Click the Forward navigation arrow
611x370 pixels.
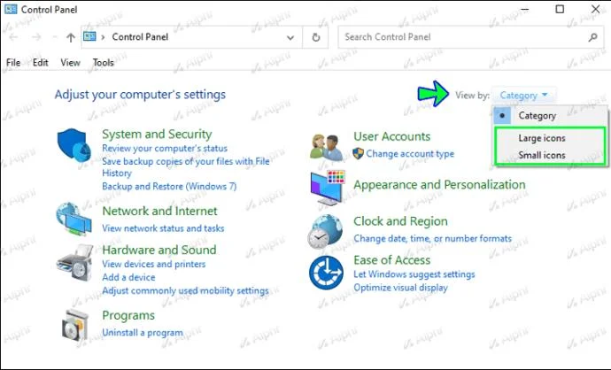[x=36, y=37]
